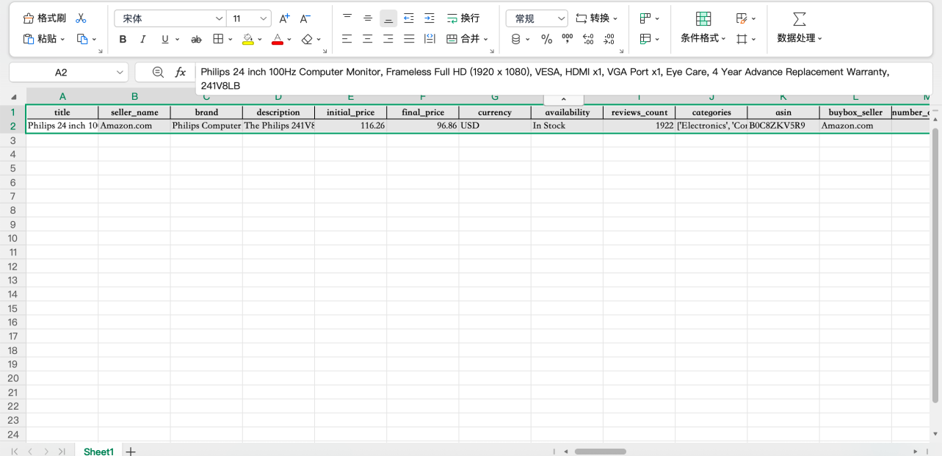
Task: Center text horizontally
Action: tap(368, 39)
